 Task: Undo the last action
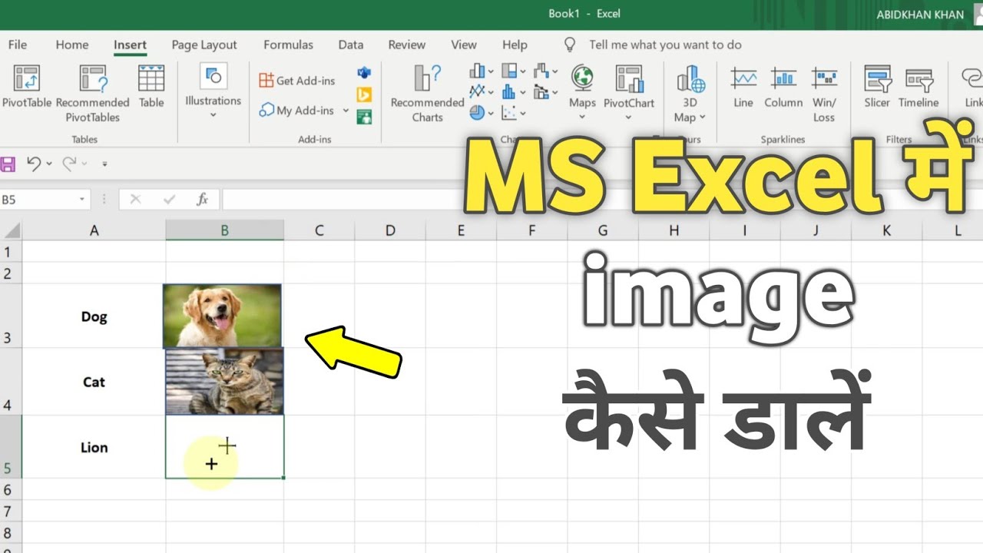[33, 163]
